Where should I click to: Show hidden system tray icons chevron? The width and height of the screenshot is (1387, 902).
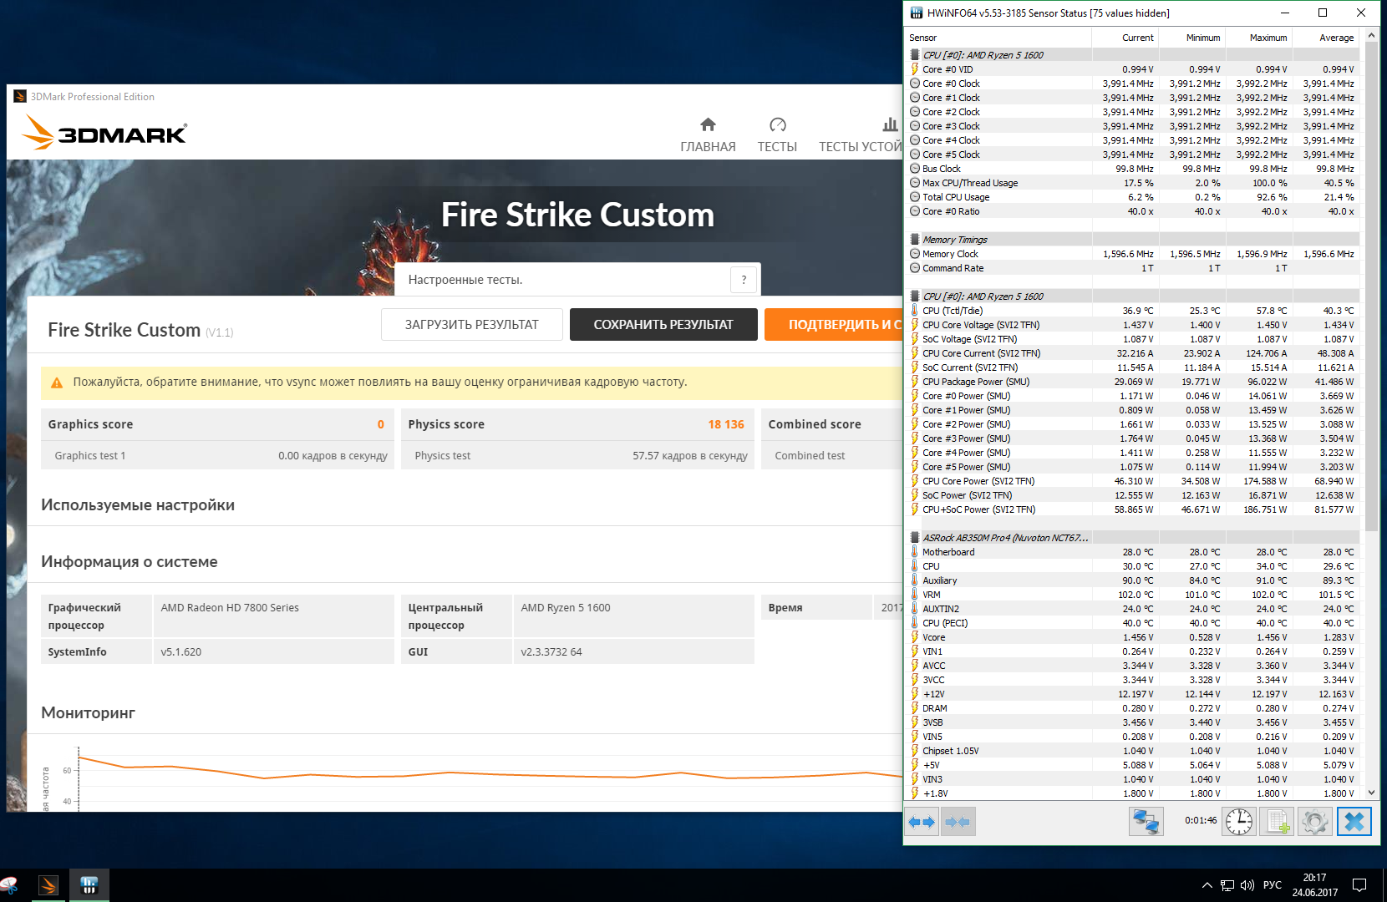click(1207, 885)
